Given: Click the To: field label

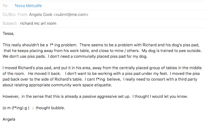Looking at the screenshot, I should (x=5, y=6).
